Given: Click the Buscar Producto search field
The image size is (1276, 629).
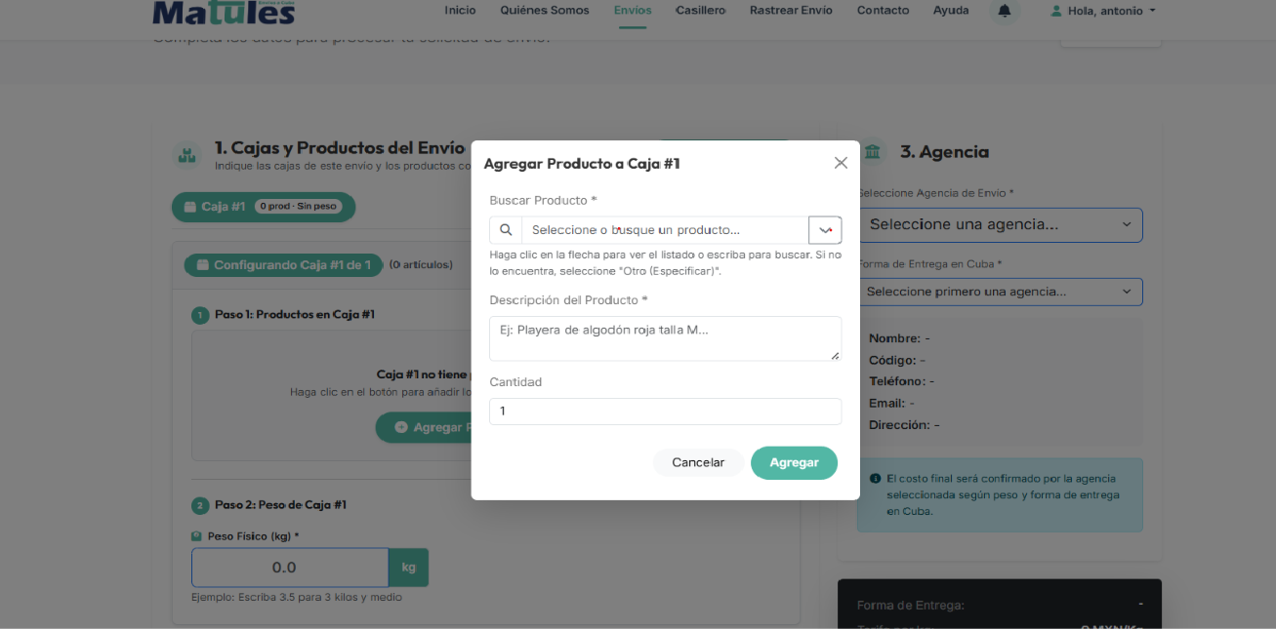Looking at the screenshot, I should pyautogui.click(x=665, y=230).
